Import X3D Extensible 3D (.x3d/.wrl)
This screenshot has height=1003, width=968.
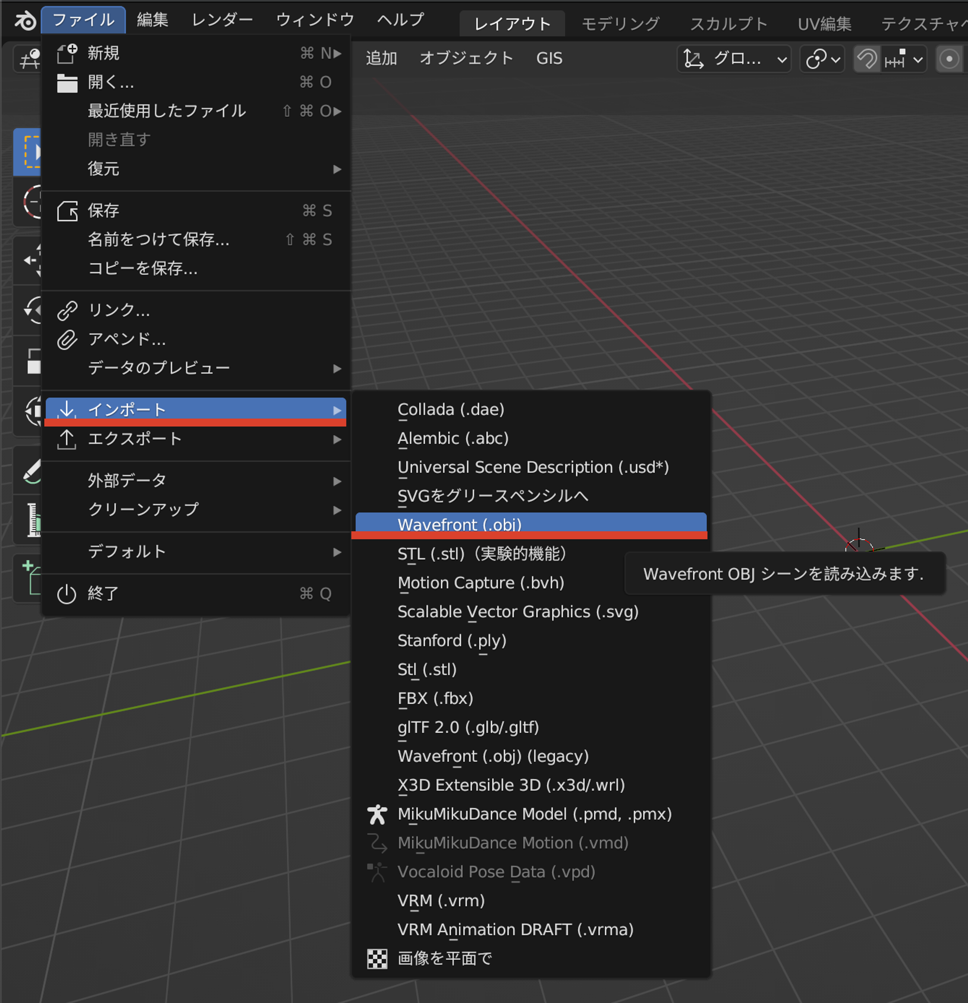point(531,786)
